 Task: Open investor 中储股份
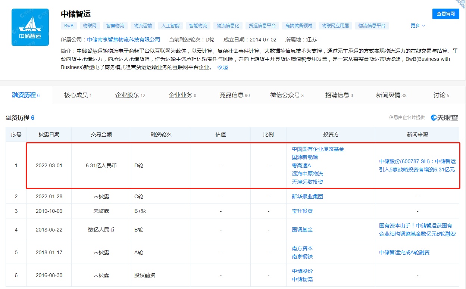pyautogui.click(x=302, y=271)
